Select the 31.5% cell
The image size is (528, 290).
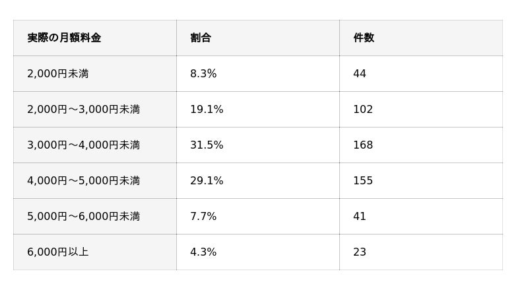pyautogui.click(x=207, y=145)
